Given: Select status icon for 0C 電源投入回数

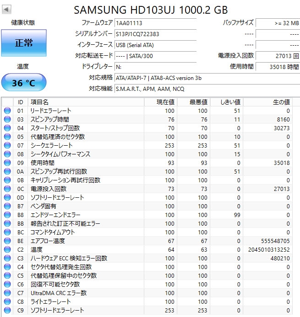Looking at the screenshot, I should click(x=7, y=189).
